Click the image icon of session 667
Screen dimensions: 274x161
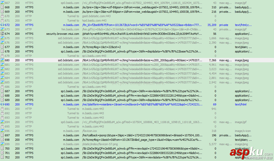2,3
